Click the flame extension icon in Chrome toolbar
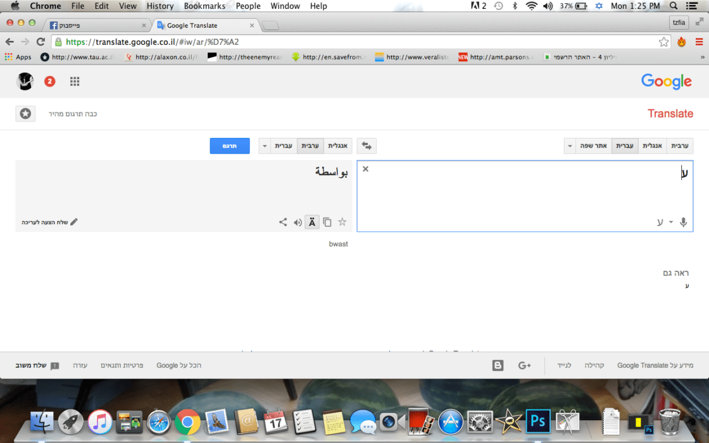 (682, 42)
